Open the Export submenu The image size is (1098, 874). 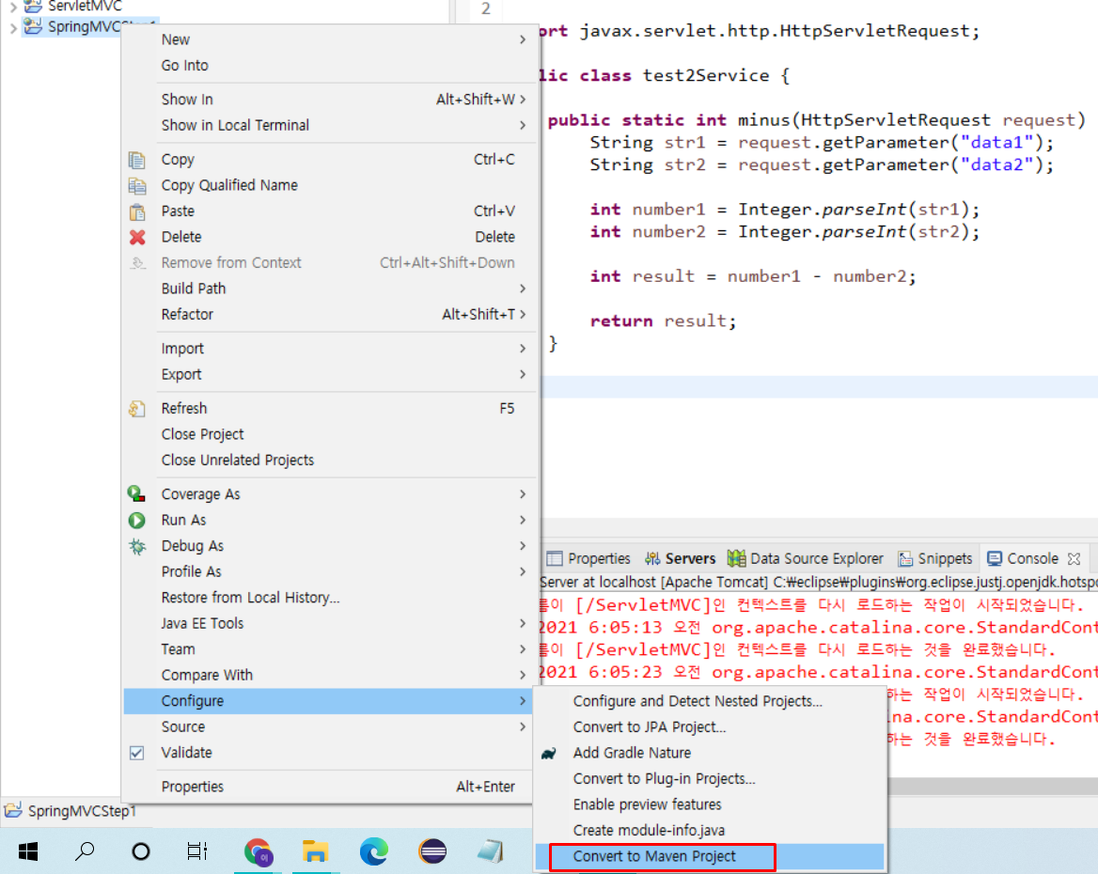point(328,375)
